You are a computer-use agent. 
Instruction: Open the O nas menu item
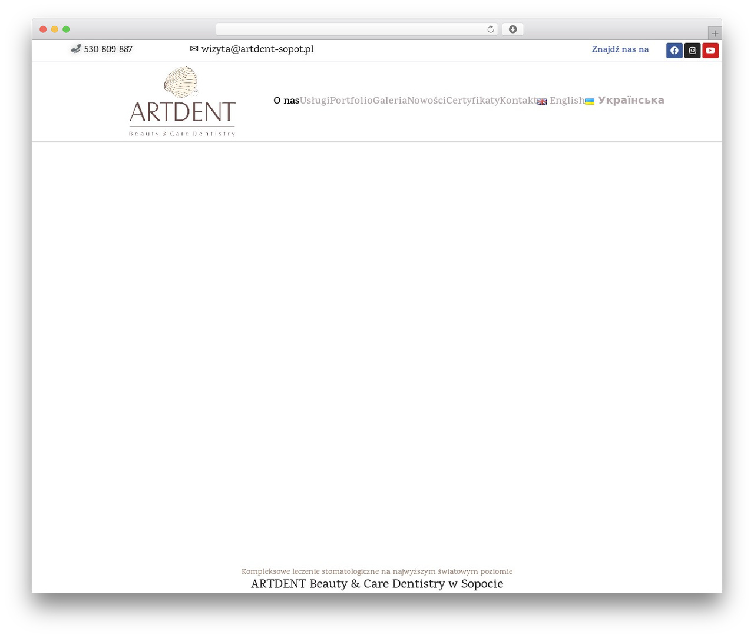[x=286, y=101]
